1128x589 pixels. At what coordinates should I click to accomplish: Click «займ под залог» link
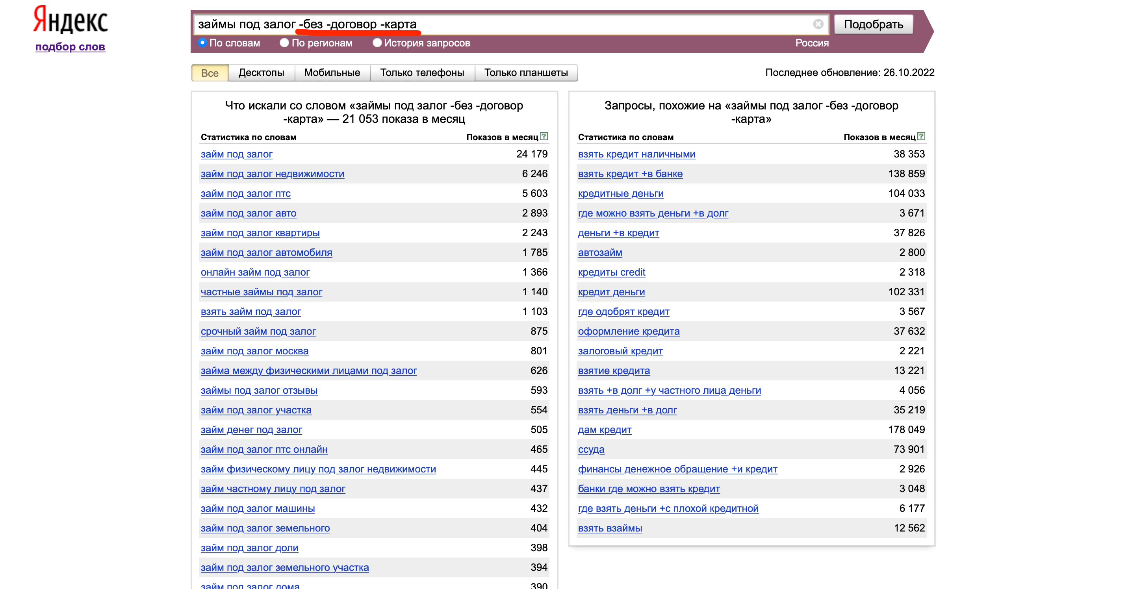[x=240, y=155]
